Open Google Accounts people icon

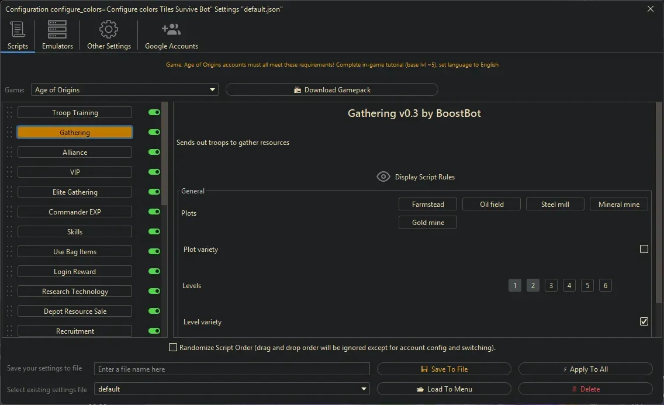[x=171, y=30]
